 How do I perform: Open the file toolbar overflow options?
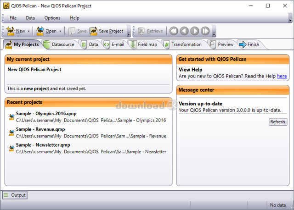click(129, 34)
